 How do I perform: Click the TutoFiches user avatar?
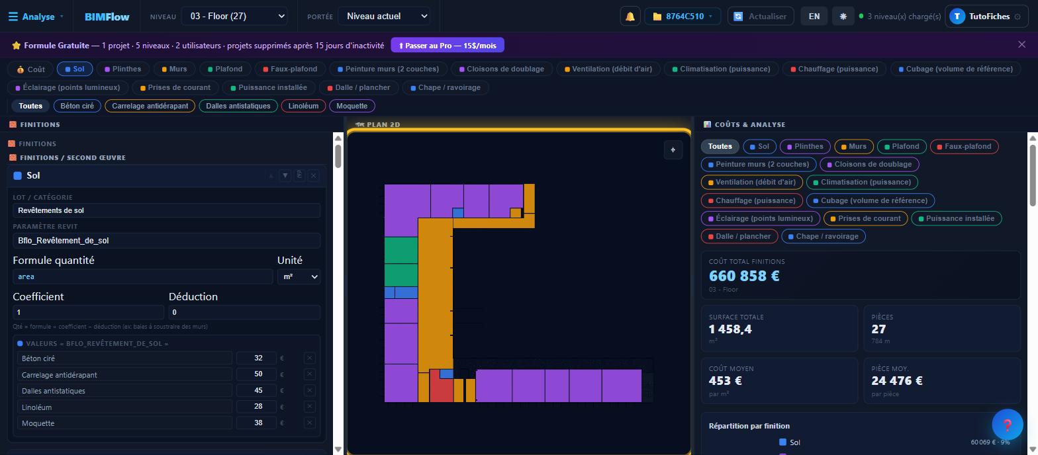point(957,17)
